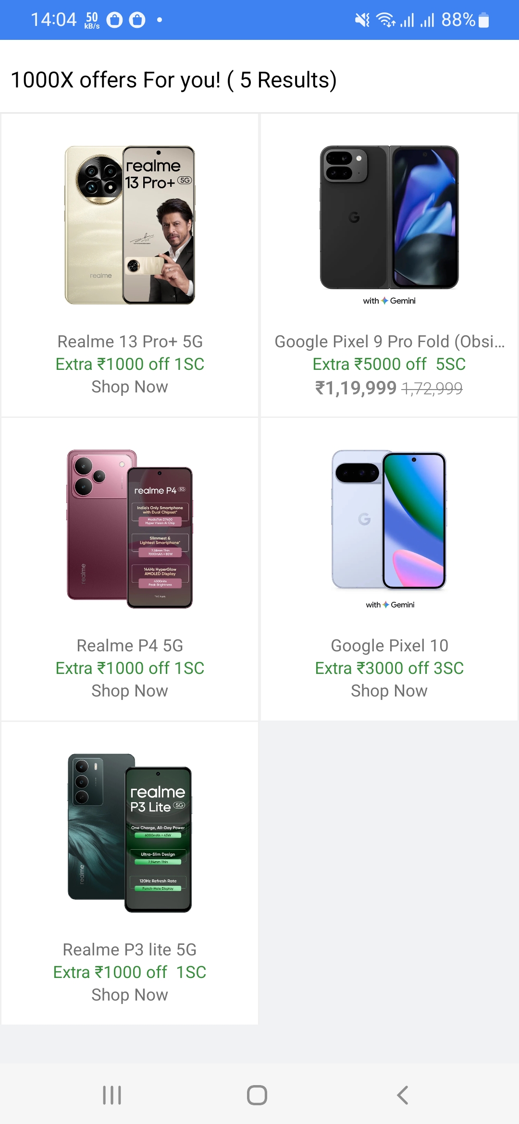Open the Realme P3 Lite 5G image
Viewport: 519px width, 1124px height.
pos(130,833)
